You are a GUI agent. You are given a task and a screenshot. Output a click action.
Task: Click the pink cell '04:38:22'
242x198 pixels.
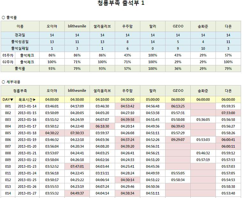pos(52,133)
